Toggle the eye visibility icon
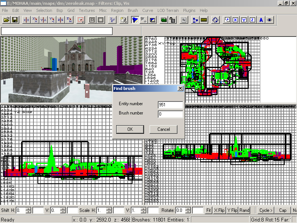This screenshot has width=297, height=223. [x=270, y=20]
